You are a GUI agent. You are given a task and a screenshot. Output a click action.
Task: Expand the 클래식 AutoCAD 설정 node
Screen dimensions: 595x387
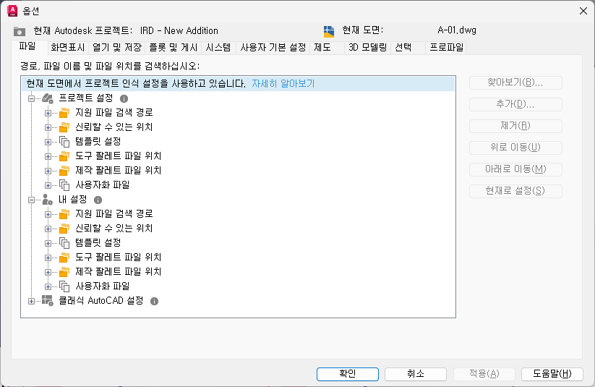(x=32, y=301)
